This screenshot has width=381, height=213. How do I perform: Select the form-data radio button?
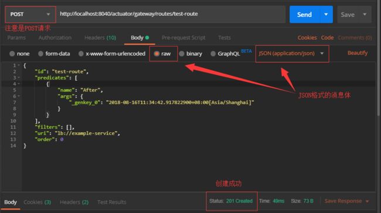40,54
